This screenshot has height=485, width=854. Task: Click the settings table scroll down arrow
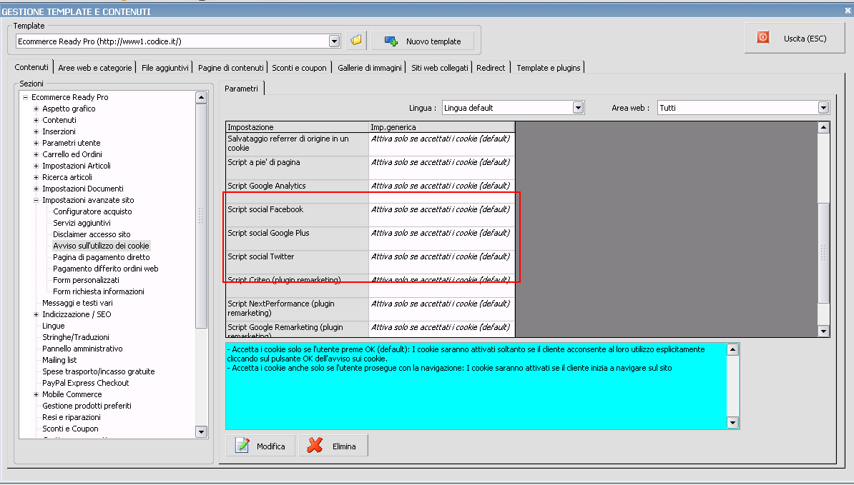[x=823, y=331]
